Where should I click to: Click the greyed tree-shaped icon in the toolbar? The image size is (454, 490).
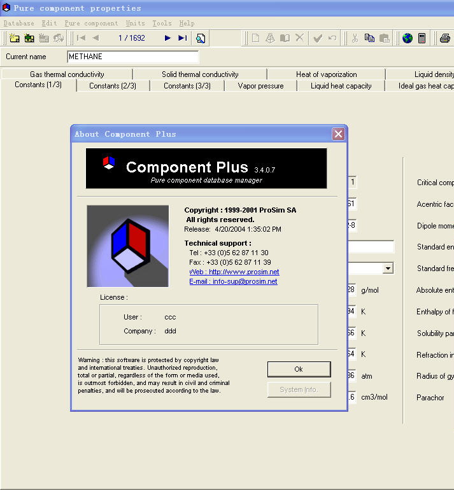point(270,38)
